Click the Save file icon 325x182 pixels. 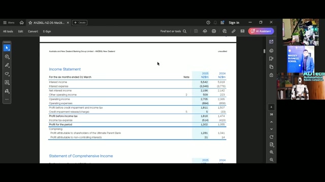(196, 31)
